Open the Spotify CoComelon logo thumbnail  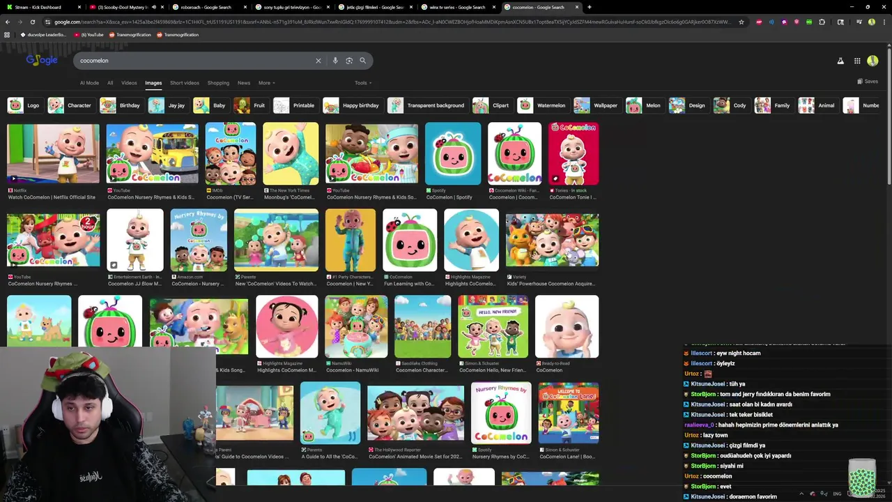point(453,153)
